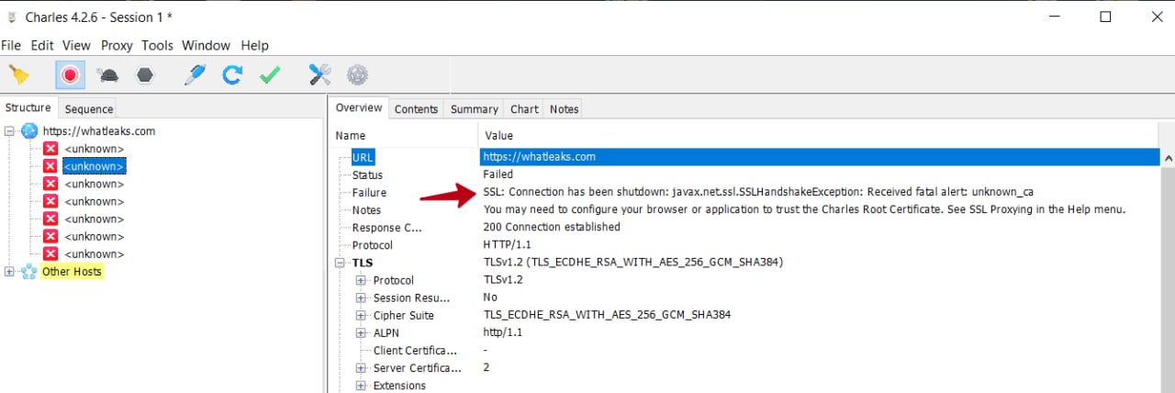Image resolution: width=1175 pixels, height=393 pixels.
Task: Toggle turtle Throttling icon
Action: [x=107, y=75]
